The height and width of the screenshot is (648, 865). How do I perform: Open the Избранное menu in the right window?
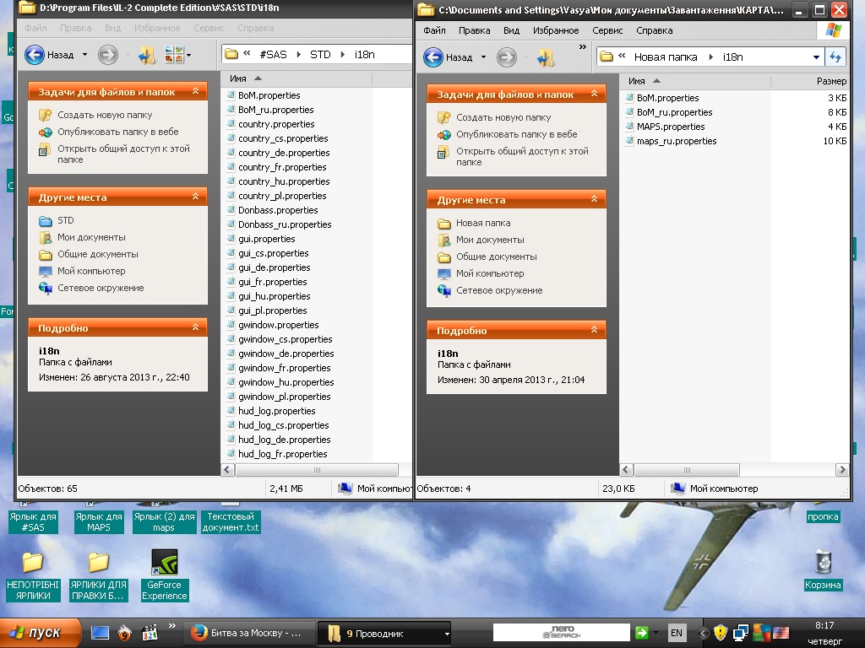point(555,30)
